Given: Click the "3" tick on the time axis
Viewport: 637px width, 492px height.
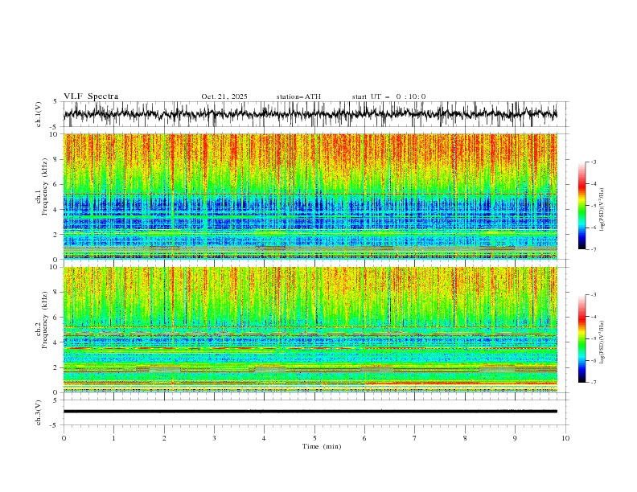Looking at the screenshot, I should 214,438.
